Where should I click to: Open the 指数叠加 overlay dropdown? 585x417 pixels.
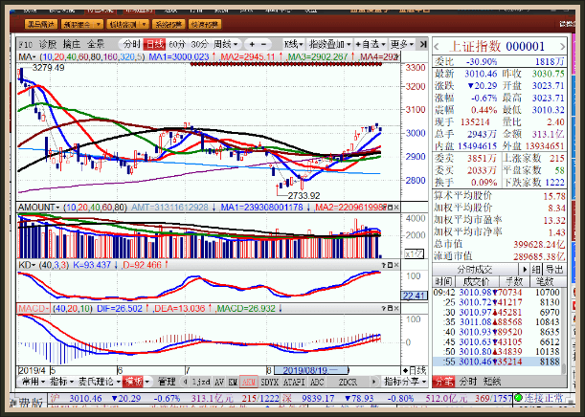coord(330,44)
